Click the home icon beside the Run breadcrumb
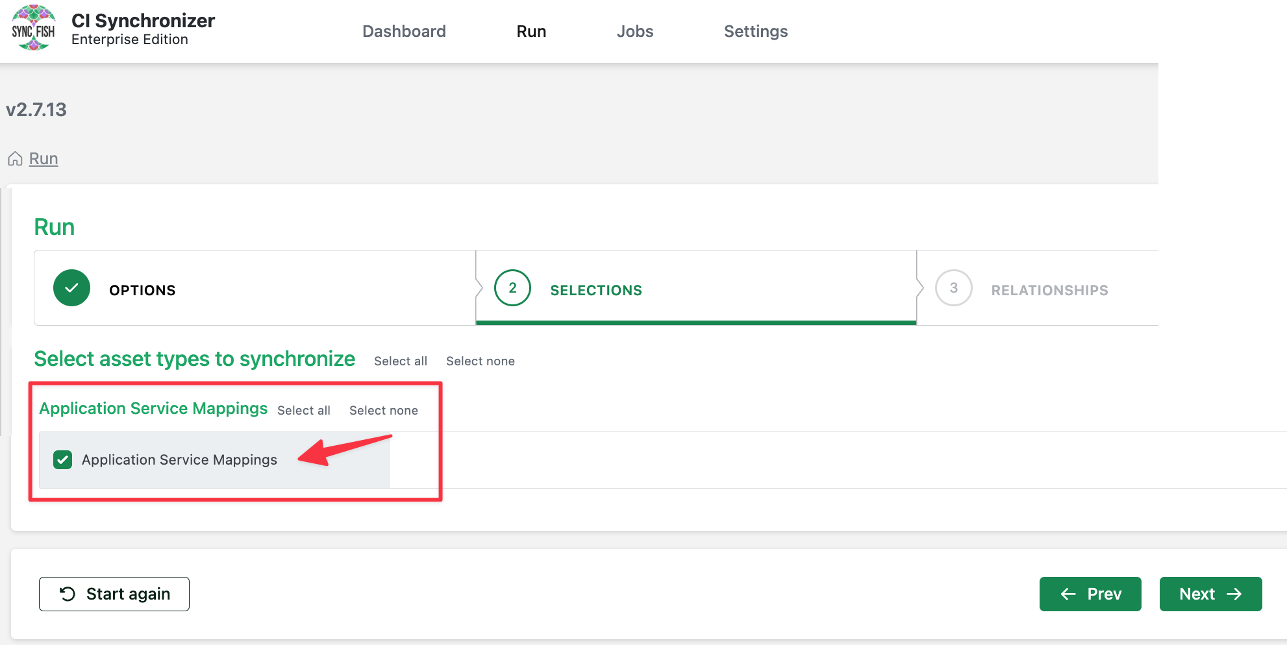 (15, 159)
